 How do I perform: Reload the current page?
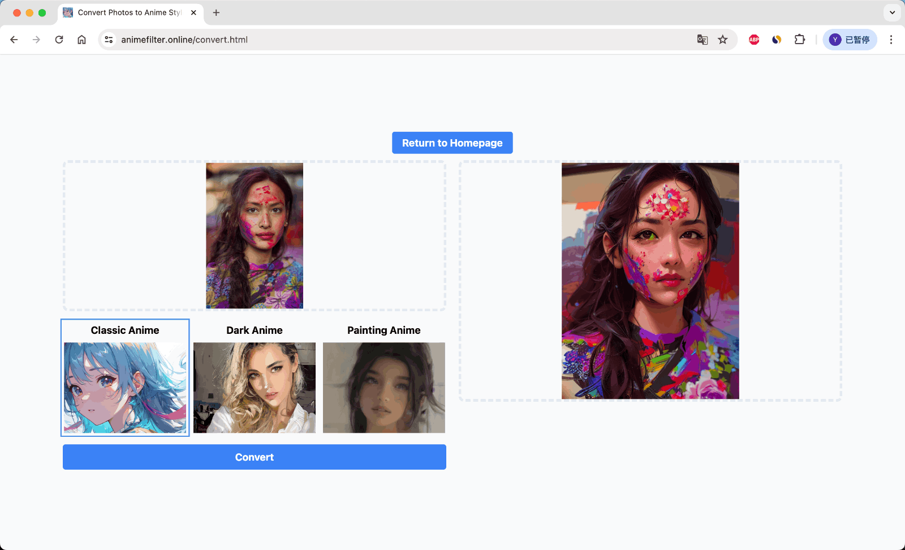click(59, 40)
